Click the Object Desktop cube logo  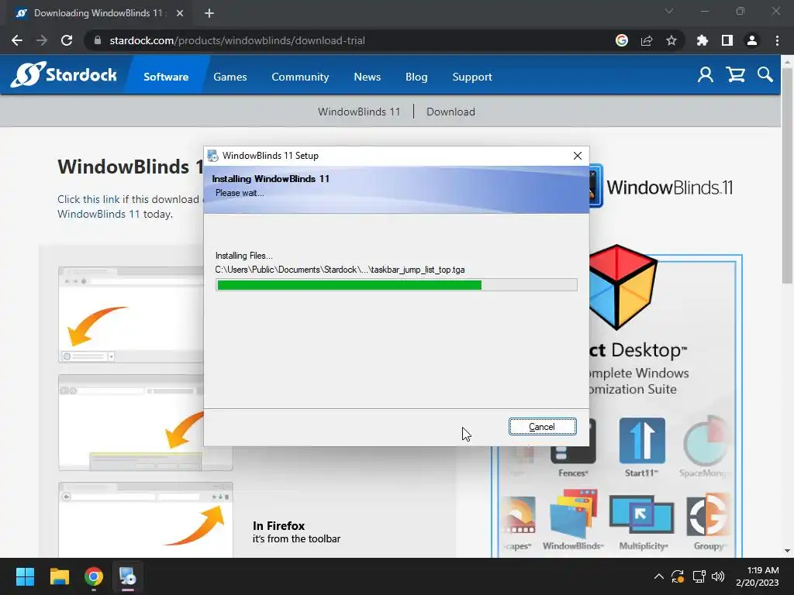click(623, 287)
